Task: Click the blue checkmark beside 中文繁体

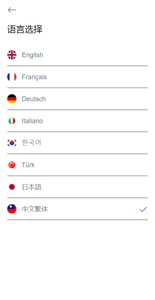Action: pos(143,209)
